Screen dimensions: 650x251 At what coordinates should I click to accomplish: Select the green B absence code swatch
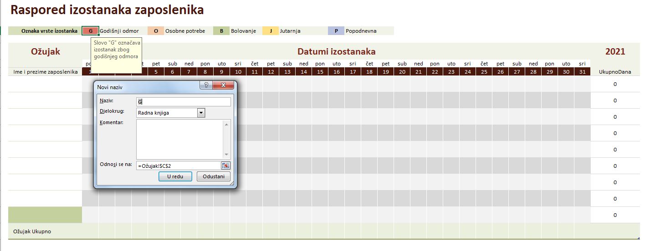(221, 31)
